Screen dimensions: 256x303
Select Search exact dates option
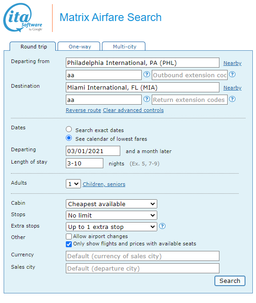(x=69, y=129)
